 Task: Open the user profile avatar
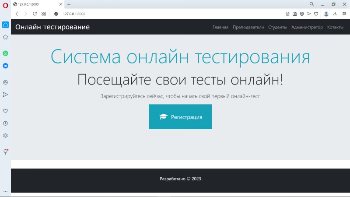pos(326,14)
